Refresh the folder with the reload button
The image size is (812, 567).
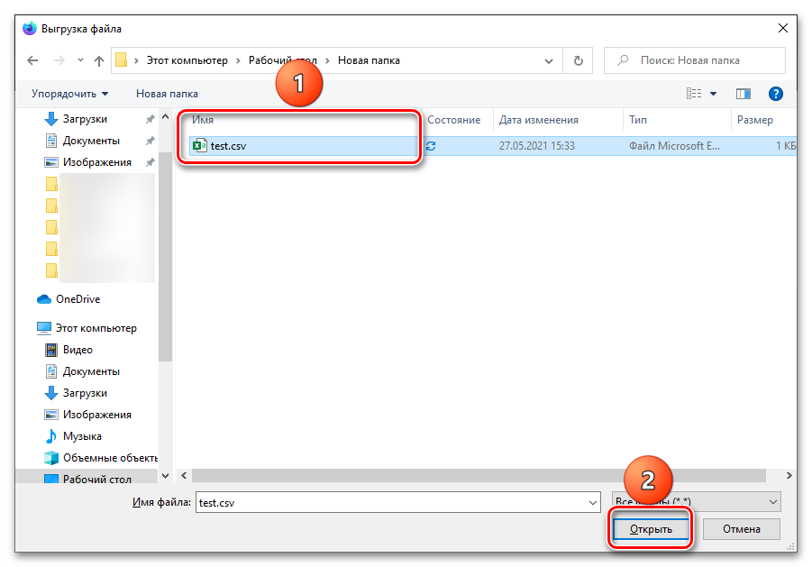point(578,60)
